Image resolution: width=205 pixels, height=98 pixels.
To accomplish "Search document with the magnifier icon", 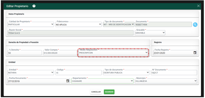I will 195,24.
